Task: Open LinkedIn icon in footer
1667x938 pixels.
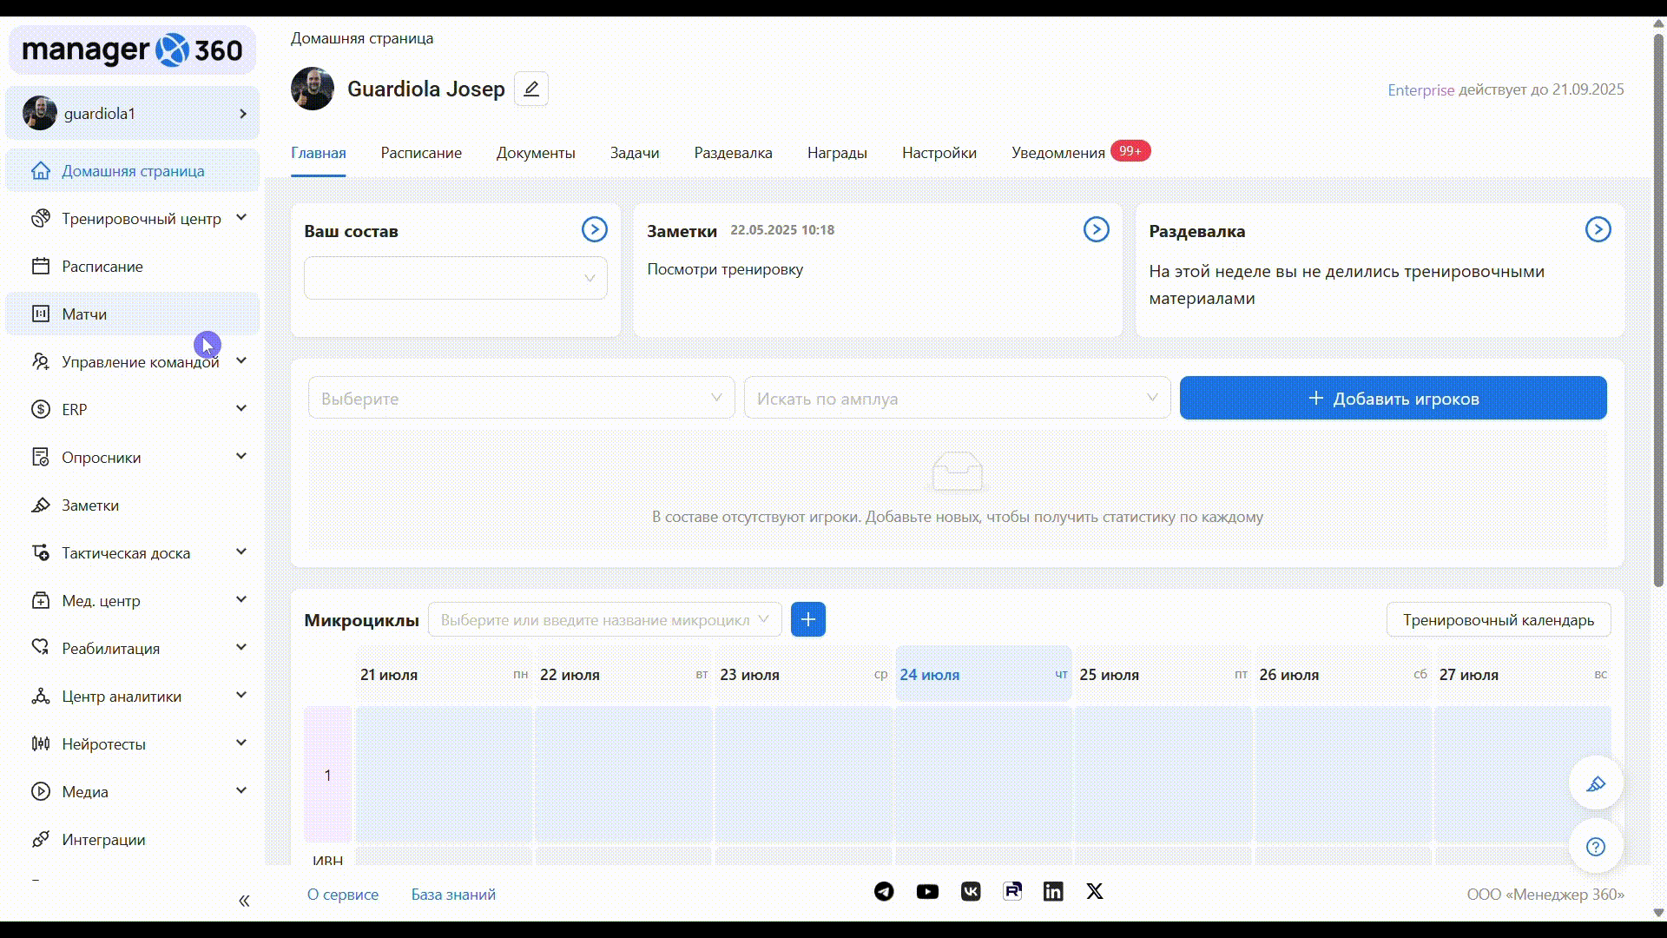Action: coord(1053,892)
